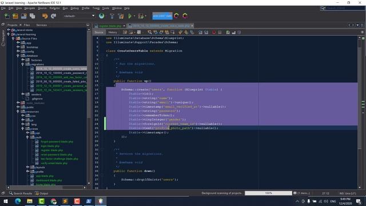
Task: Collapse the migrations folder node
Action: [23, 64]
